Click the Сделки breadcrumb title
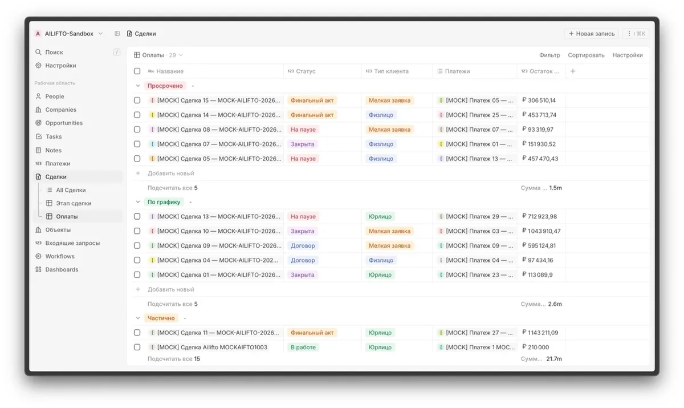Viewport: 684px width, 408px height. (145, 34)
